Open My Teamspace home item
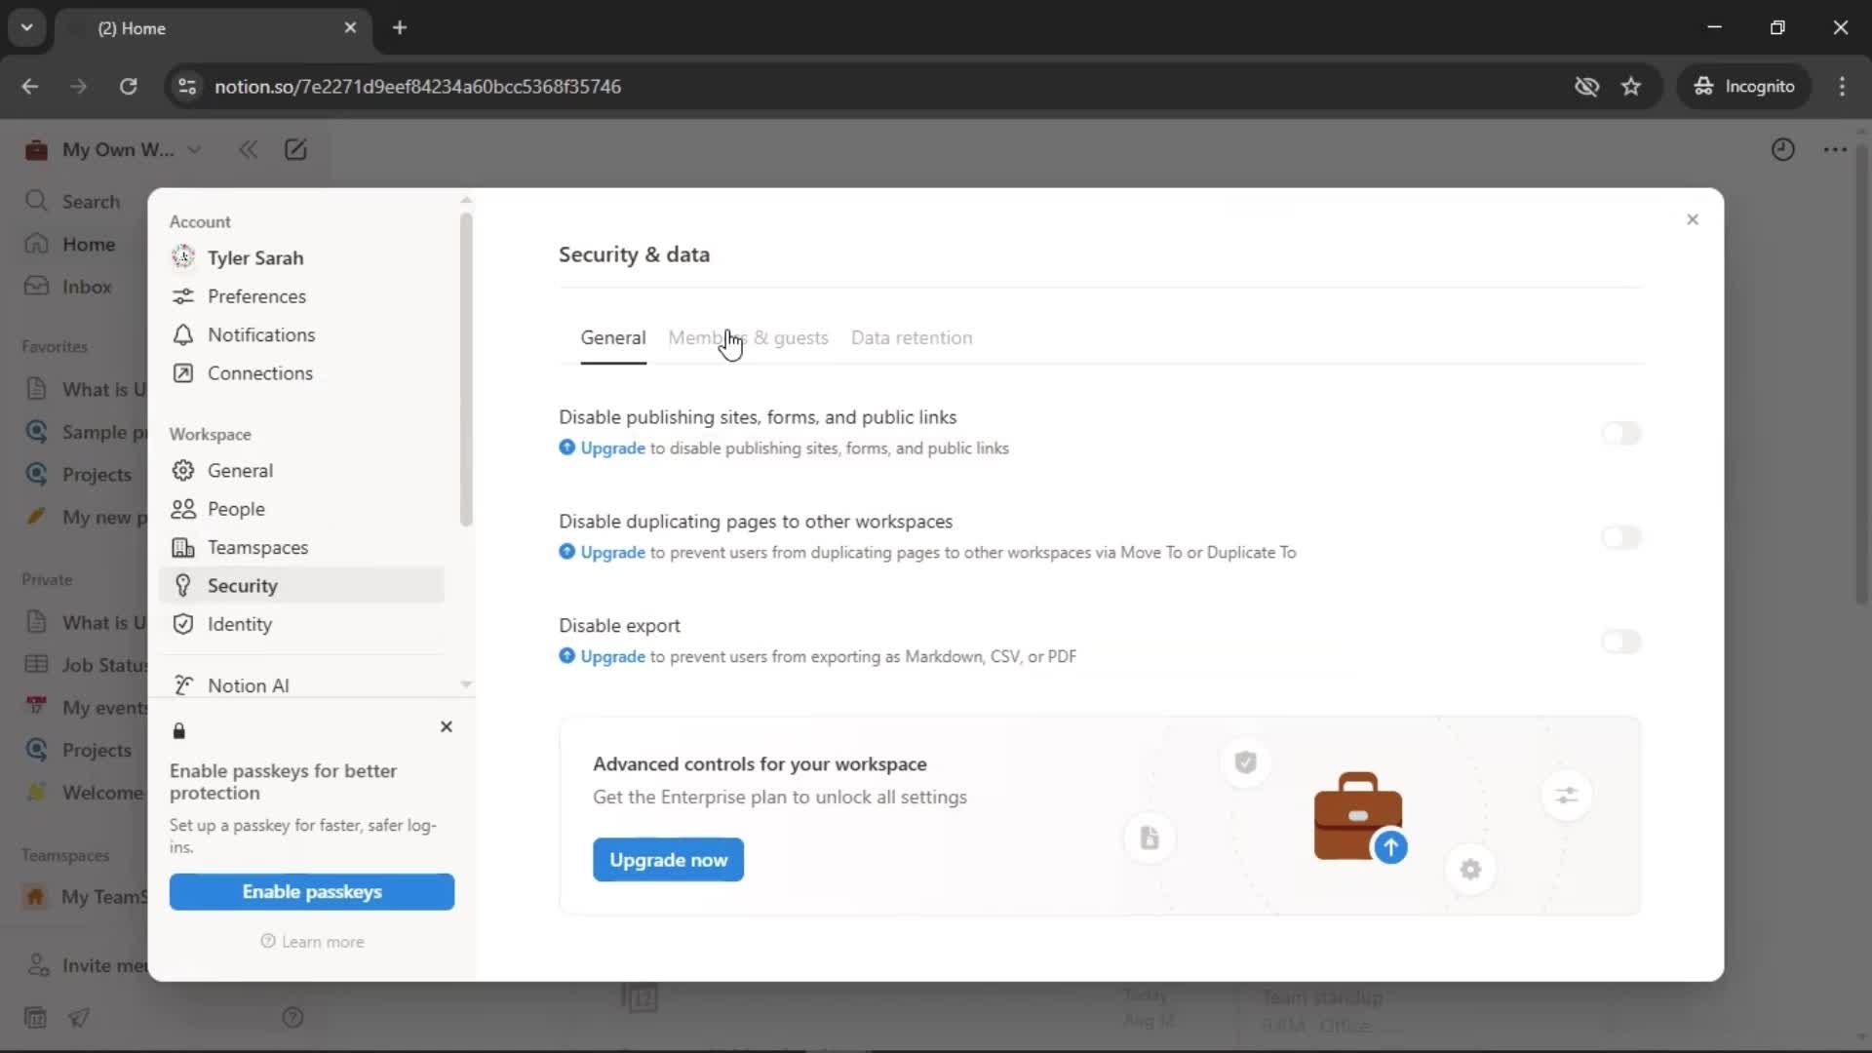This screenshot has width=1872, height=1053. pos(86,897)
